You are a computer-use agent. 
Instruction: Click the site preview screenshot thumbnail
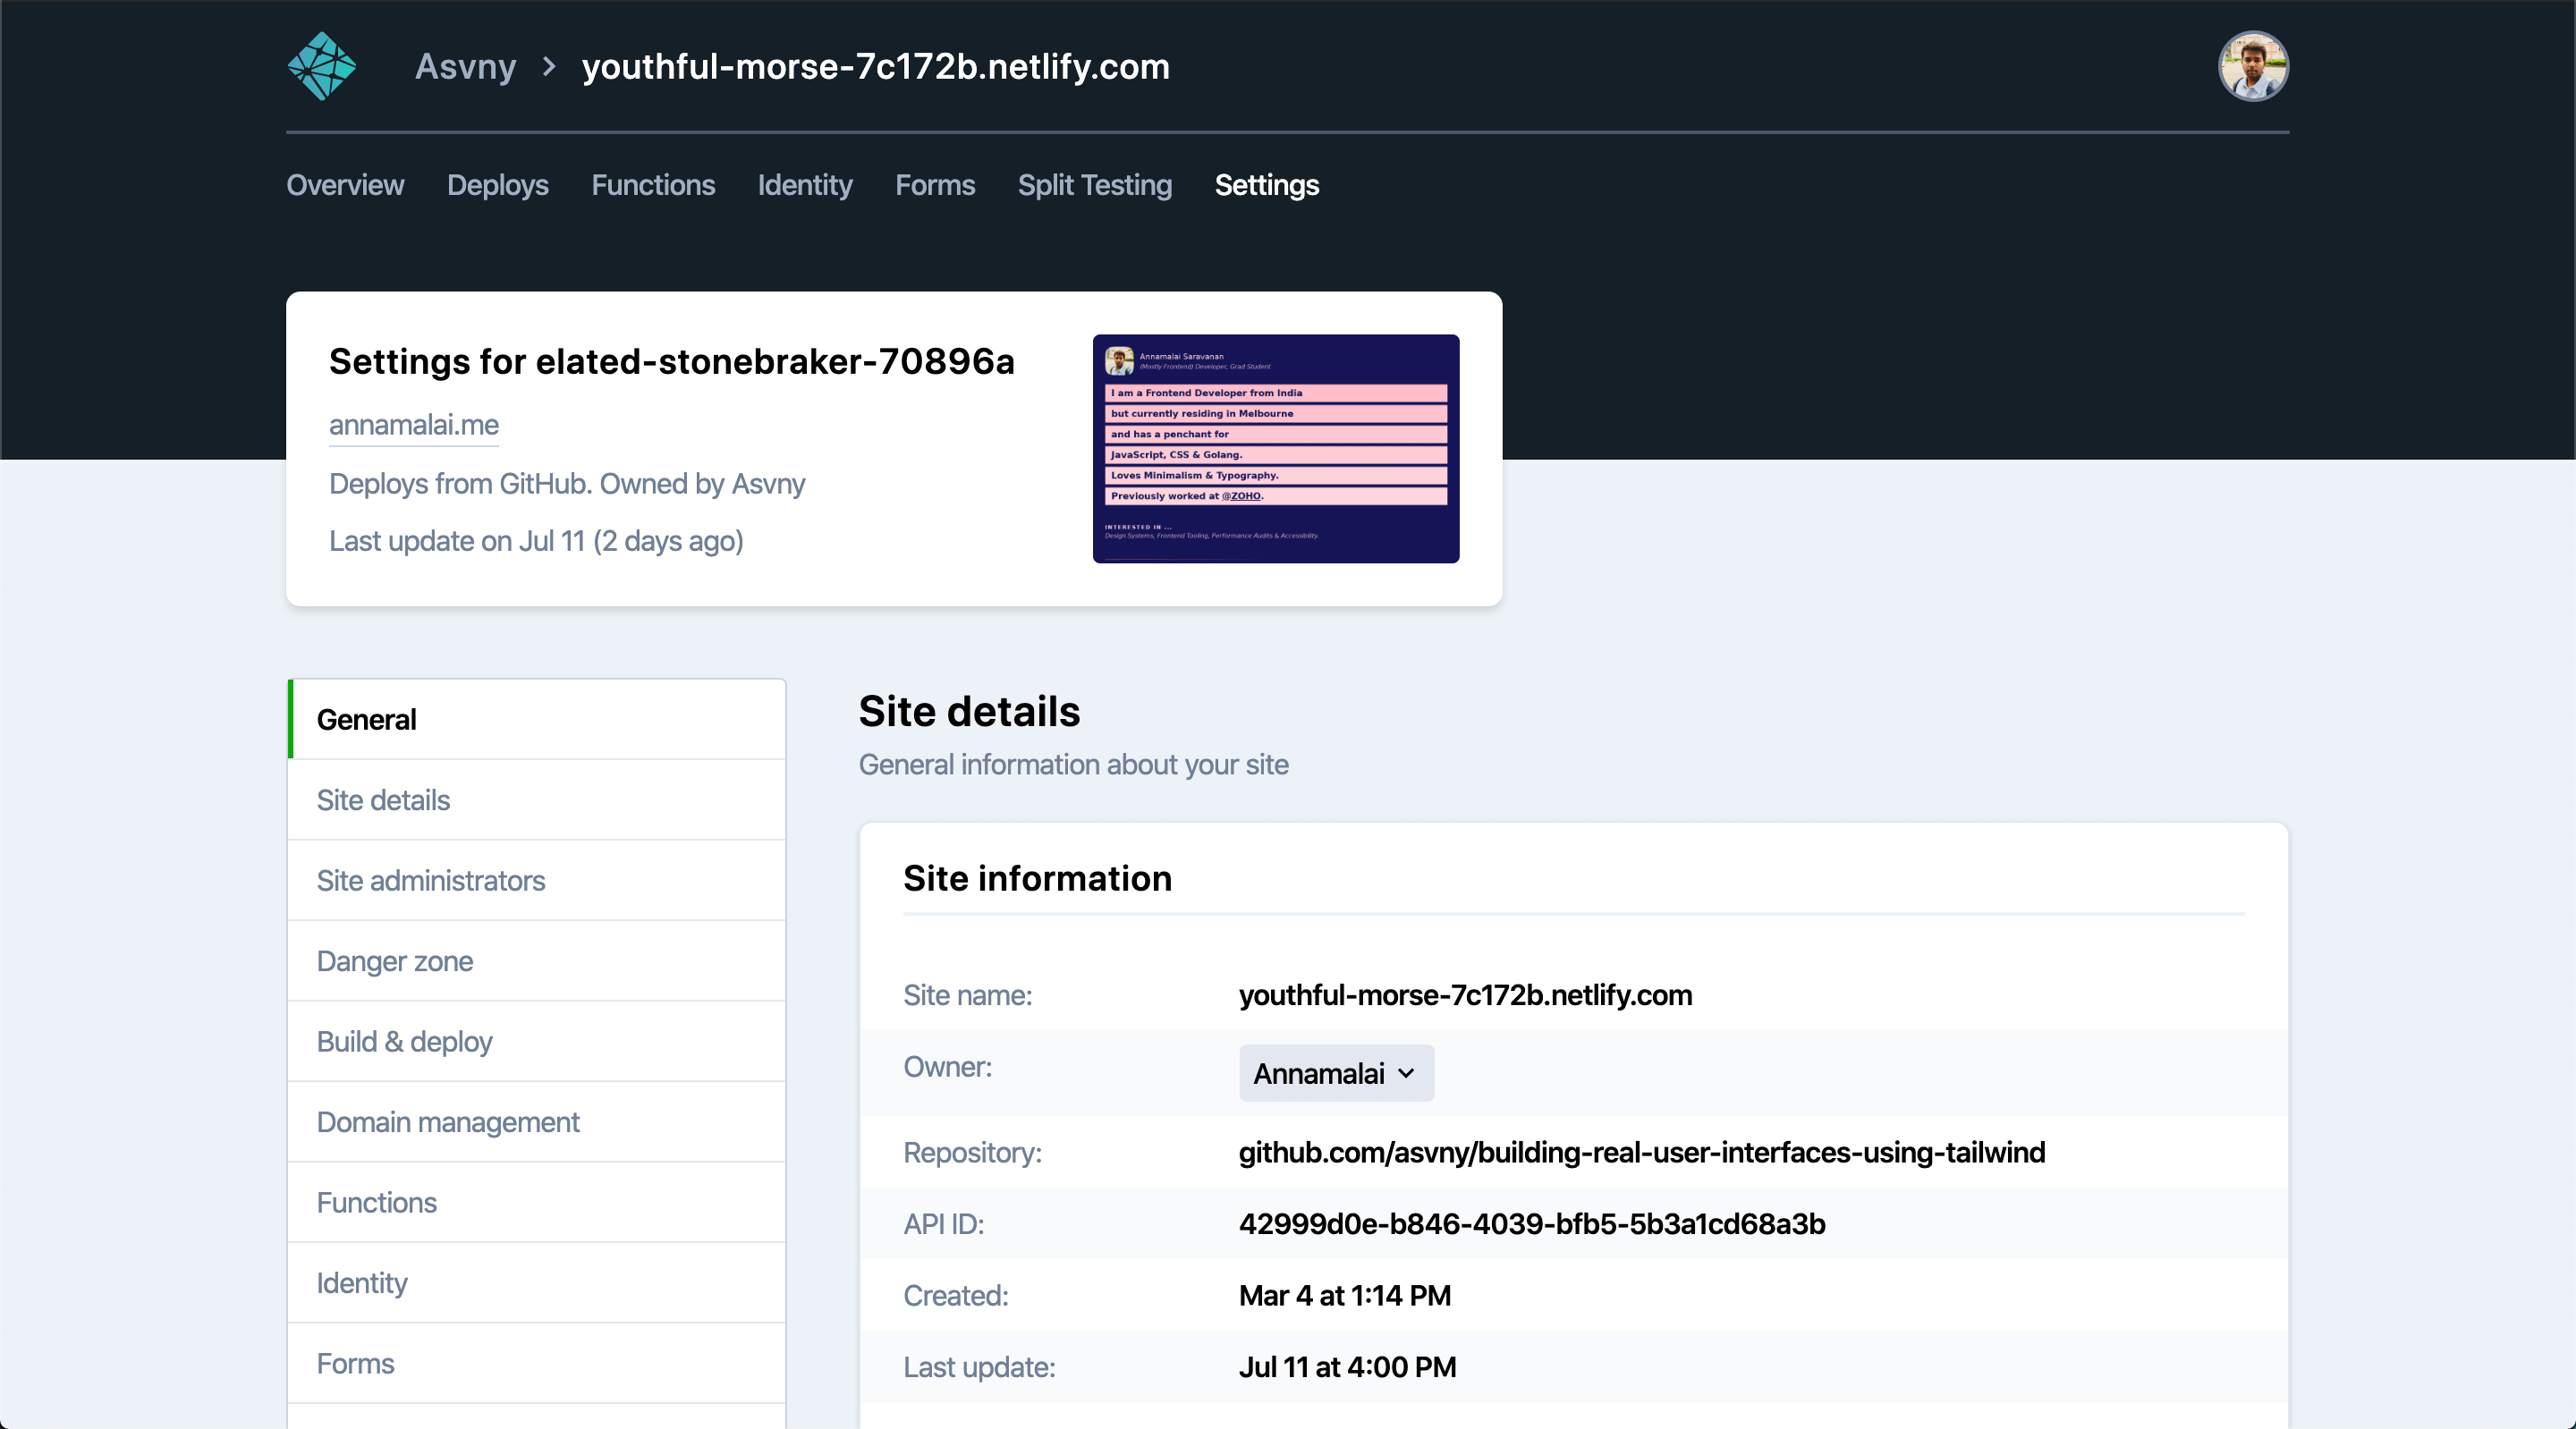click(1275, 448)
